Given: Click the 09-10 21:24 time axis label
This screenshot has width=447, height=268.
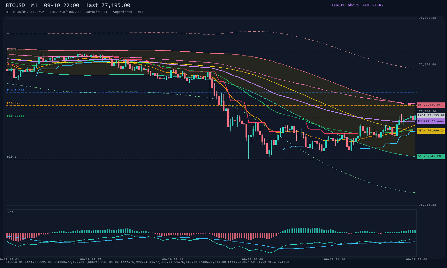Looking at the screenshot, I should click(x=335, y=259).
